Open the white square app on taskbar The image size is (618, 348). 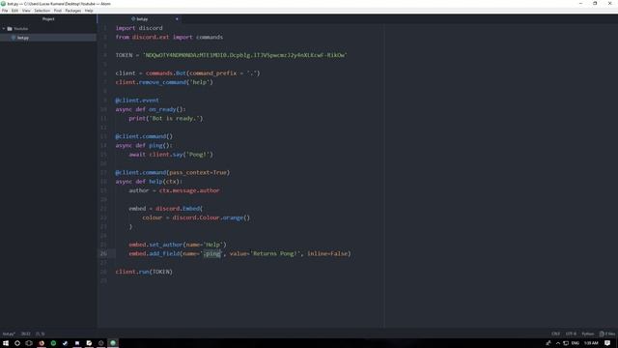coord(77,343)
